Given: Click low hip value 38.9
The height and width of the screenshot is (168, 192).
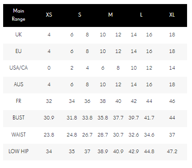Looking at the screenshot, I should 103,151.
